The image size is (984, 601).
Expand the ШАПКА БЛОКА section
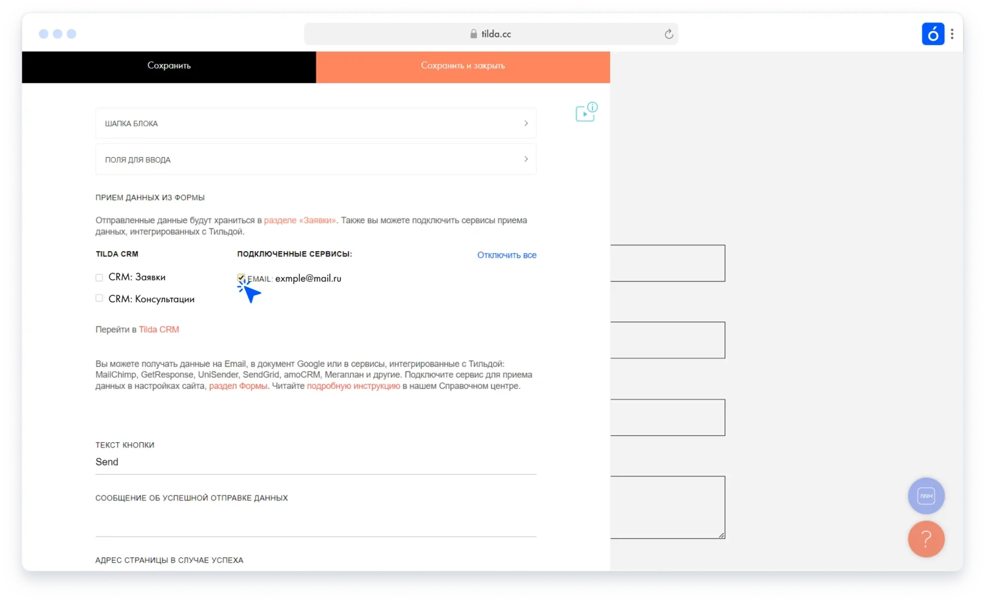pos(316,124)
